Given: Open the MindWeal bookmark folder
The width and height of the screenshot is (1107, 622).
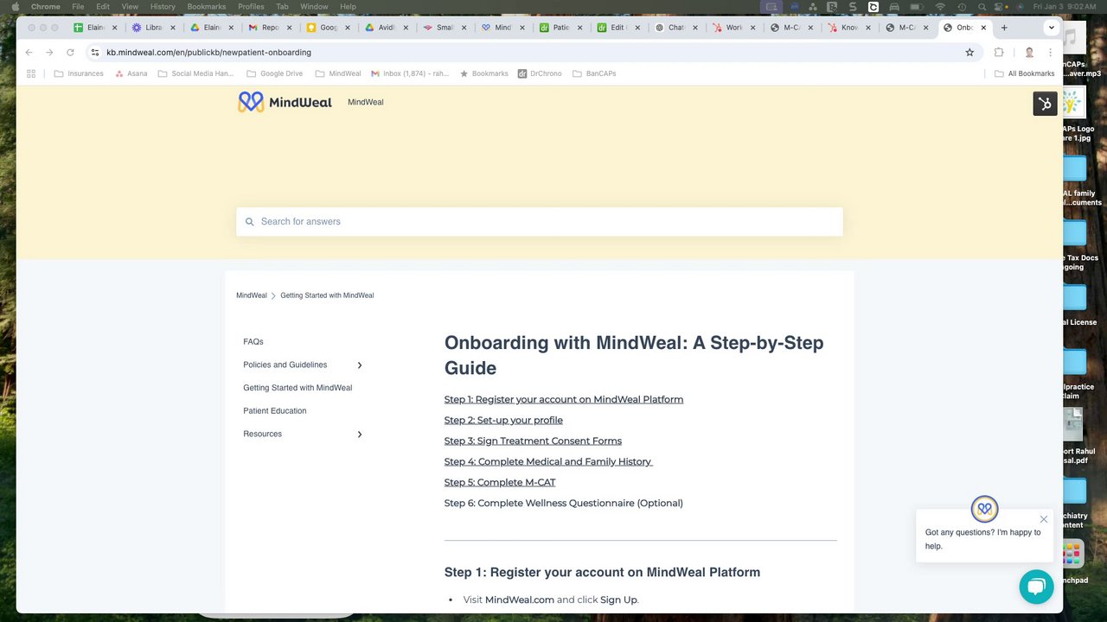Looking at the screenshot, I should click(x=338, y=73).
